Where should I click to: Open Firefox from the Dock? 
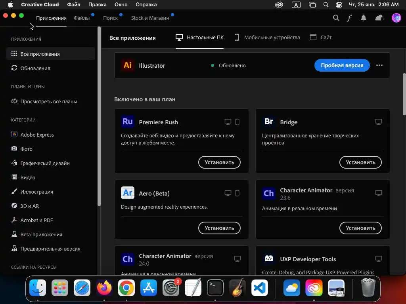click(x=104, y=287)
